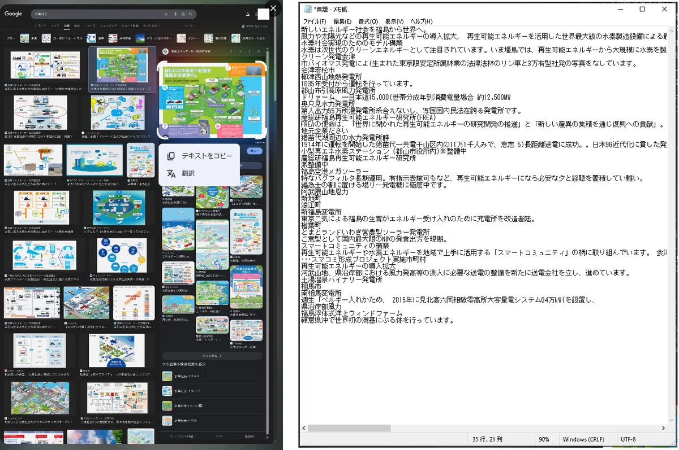Start voice search with microphone icon
679x450 pixels.
(175, 14)
